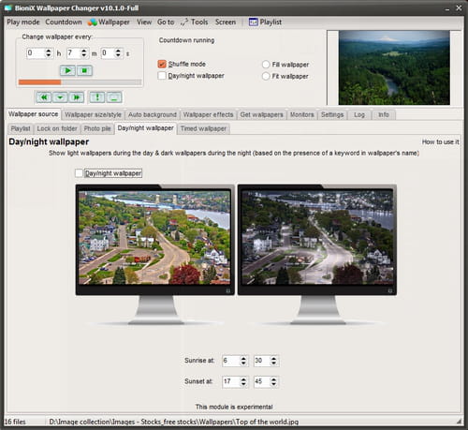
Task: Disable the Shuffle mode checkbox
Action: 162,64
